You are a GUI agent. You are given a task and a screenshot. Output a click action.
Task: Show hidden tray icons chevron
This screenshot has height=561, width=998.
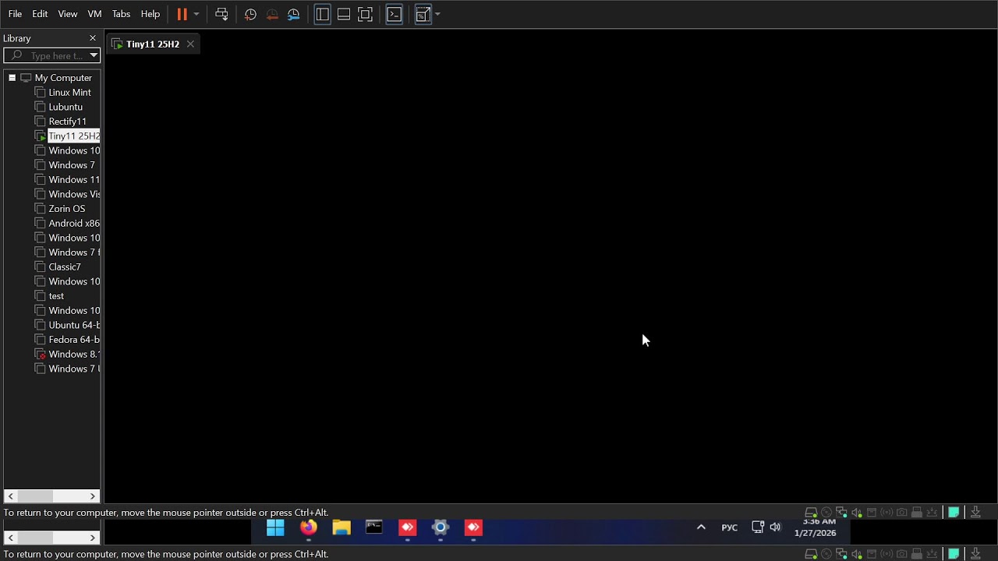click(701, 527)
